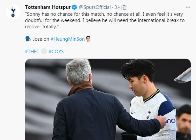Open the tweet's three-dot more menu
The image size is (196, 140).
[x=188, y=7]
